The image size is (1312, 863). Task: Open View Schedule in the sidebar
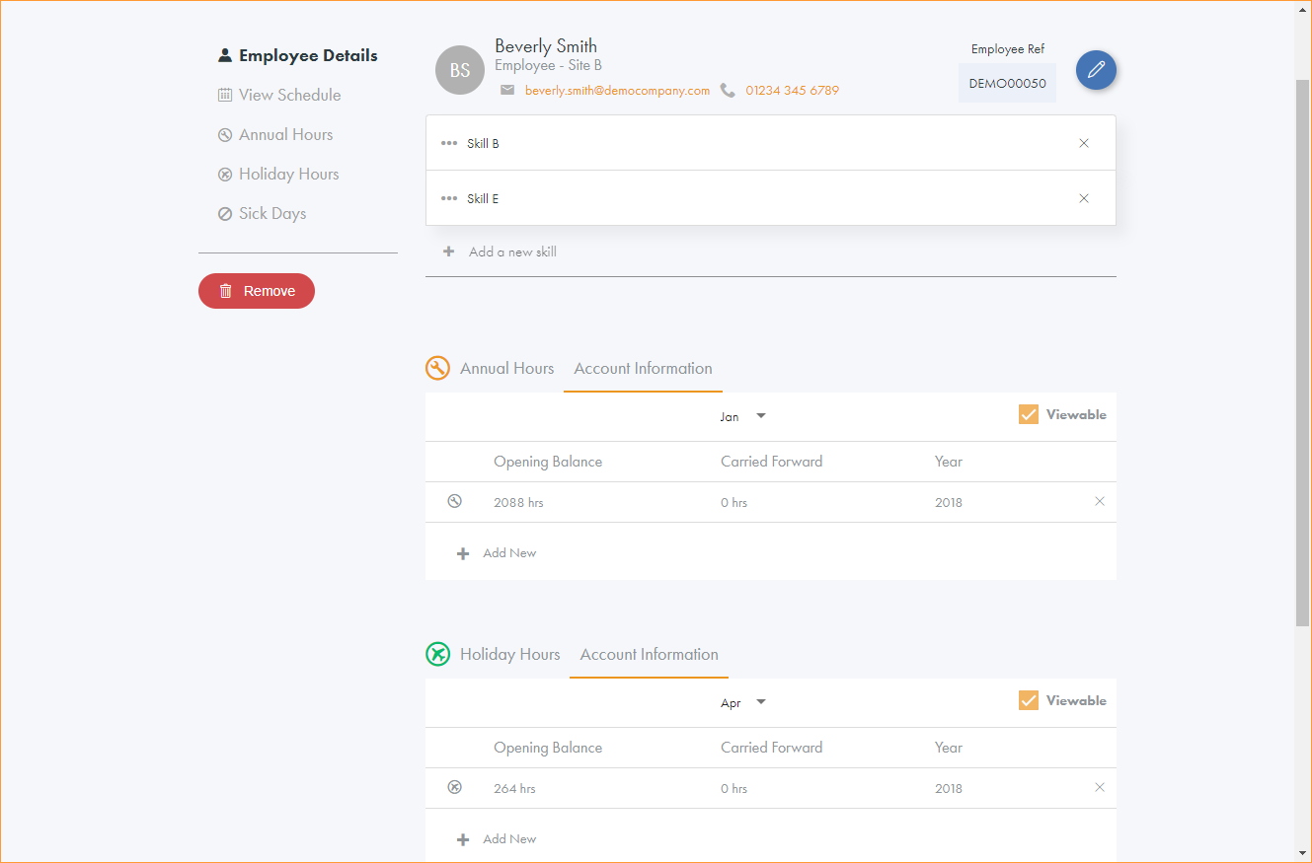click(x=289, y=95)
